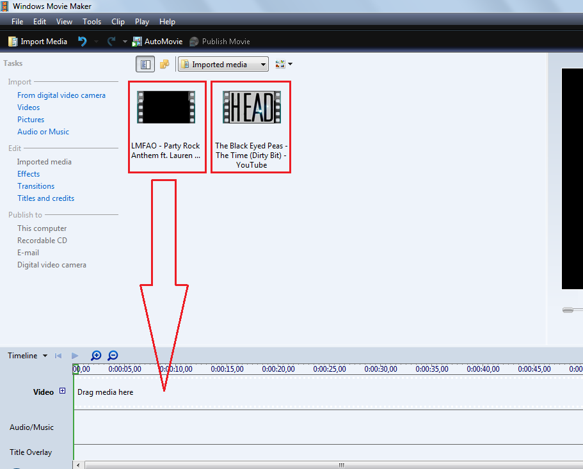Toggle the Tasks pane view button
The image size is (583, 469).
[145, 64]
